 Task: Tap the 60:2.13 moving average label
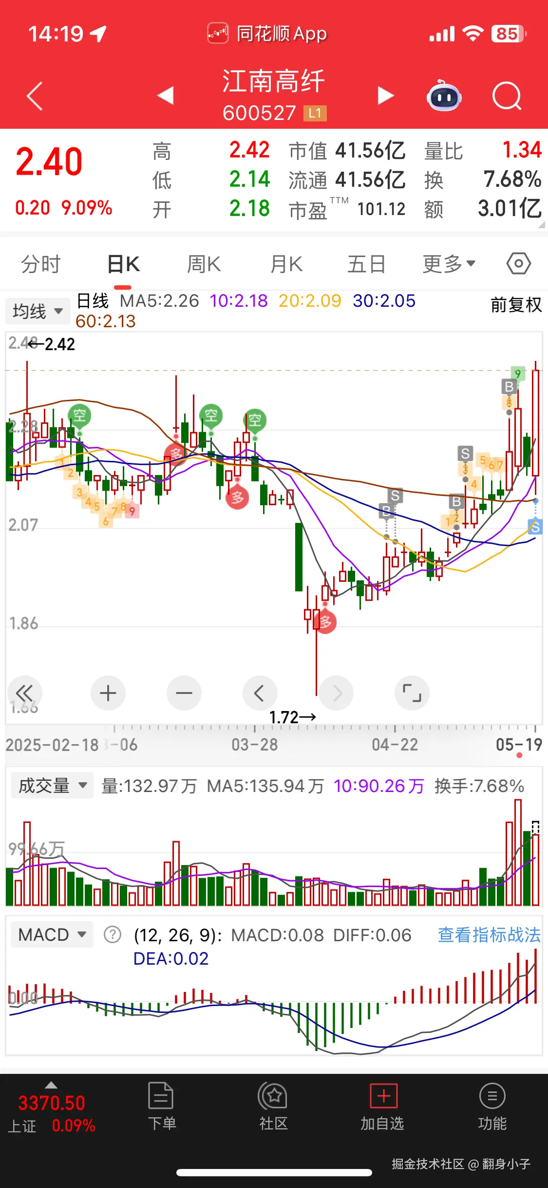pos(106,321)
